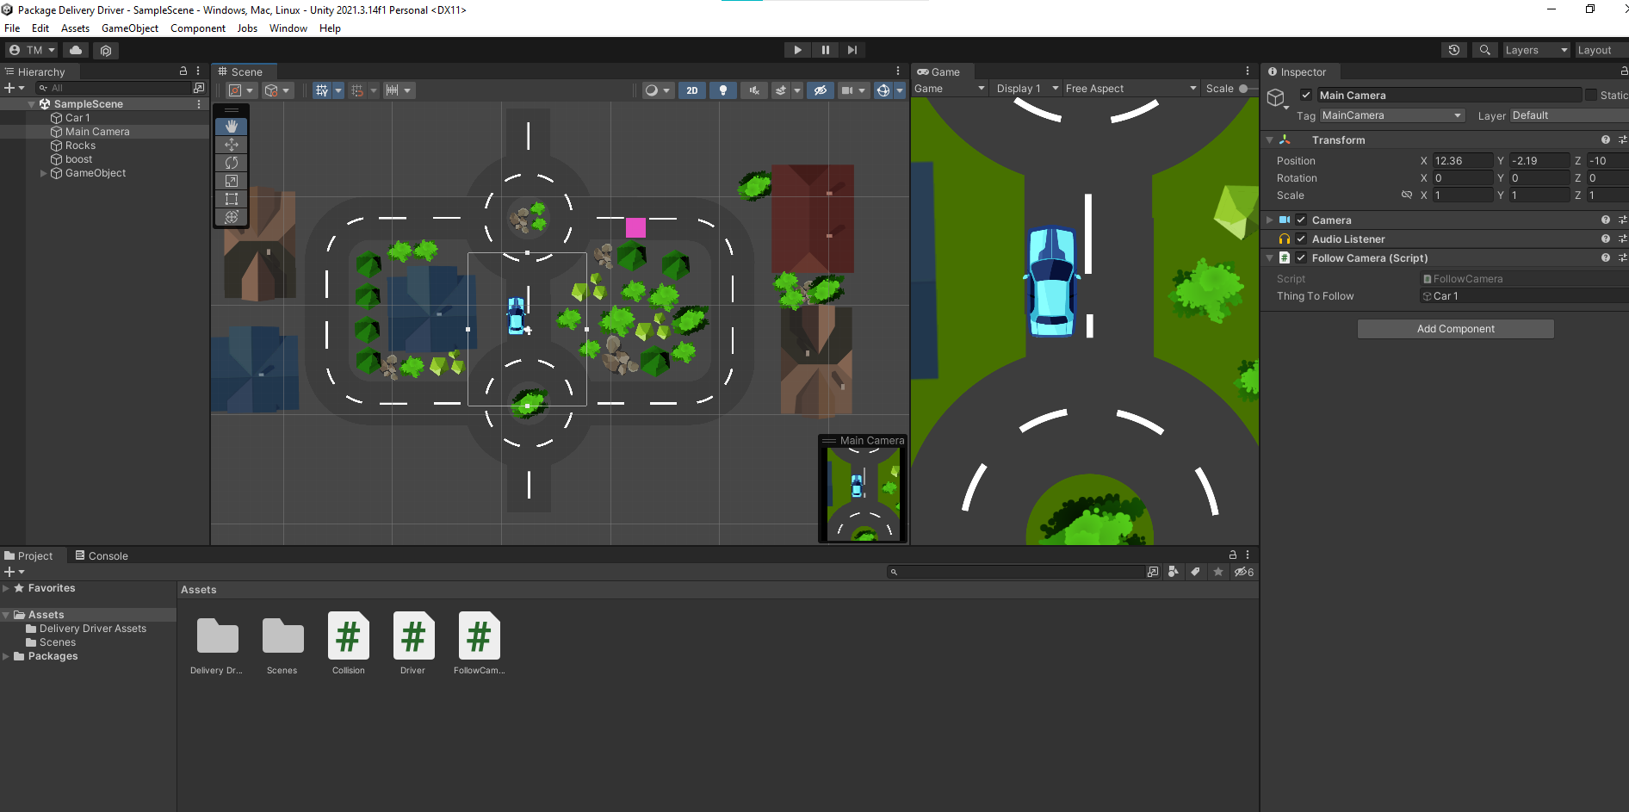Open the Layout dropdown
1629x812 pixels.
coord(1600,50)
